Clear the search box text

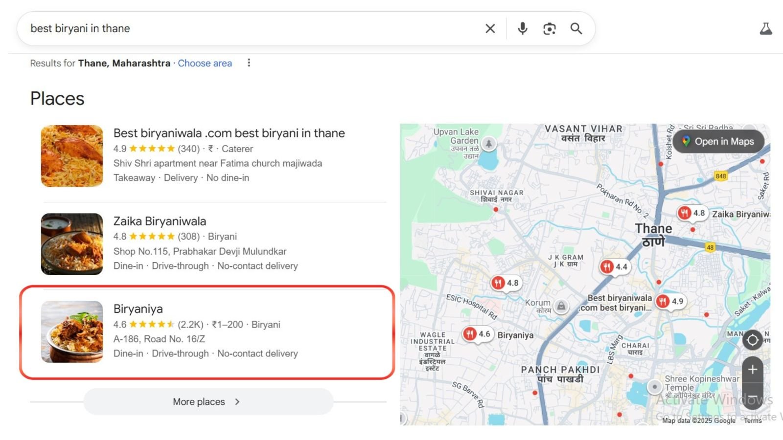point(490,29)
